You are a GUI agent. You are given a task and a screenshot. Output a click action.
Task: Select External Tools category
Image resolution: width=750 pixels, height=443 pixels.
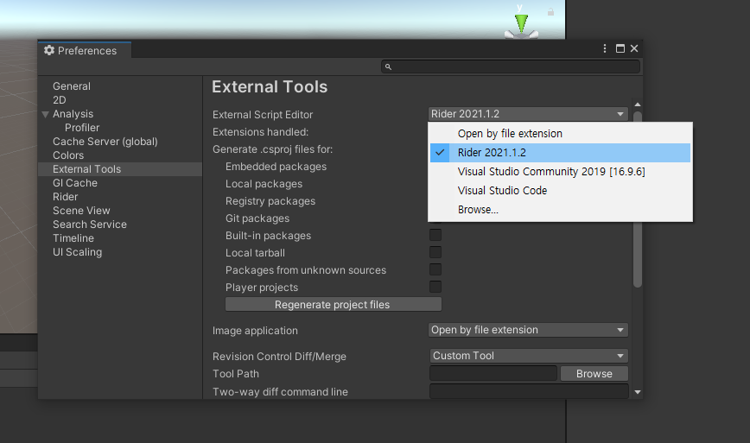tap(120, 169)
